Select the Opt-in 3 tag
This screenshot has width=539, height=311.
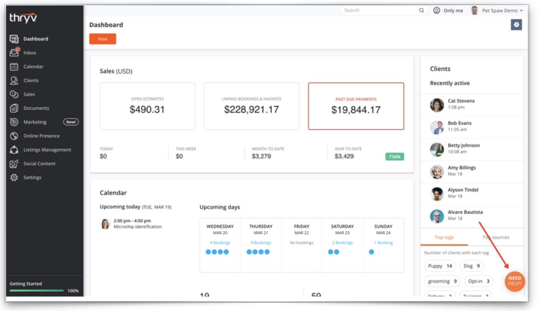pos(479,281)
